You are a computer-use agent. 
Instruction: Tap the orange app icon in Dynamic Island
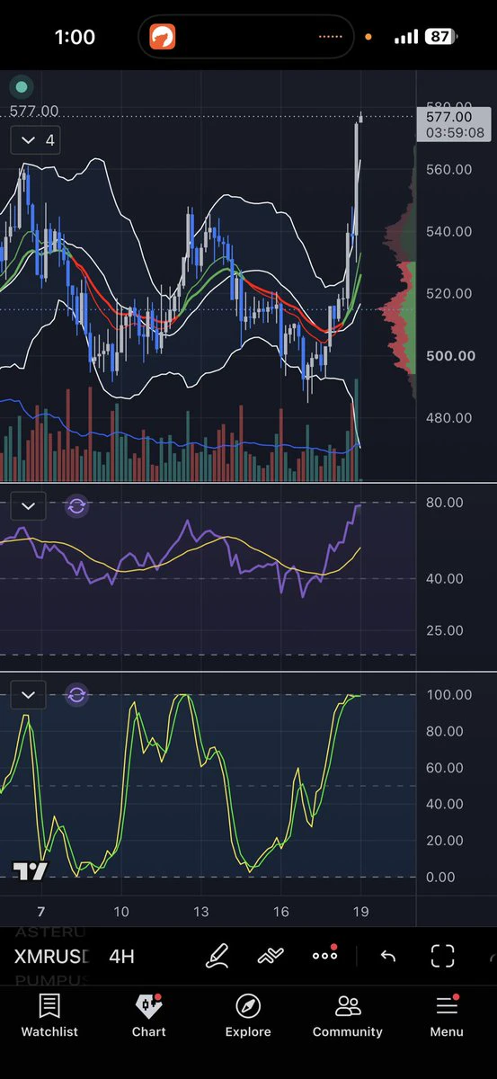(163, 37)
